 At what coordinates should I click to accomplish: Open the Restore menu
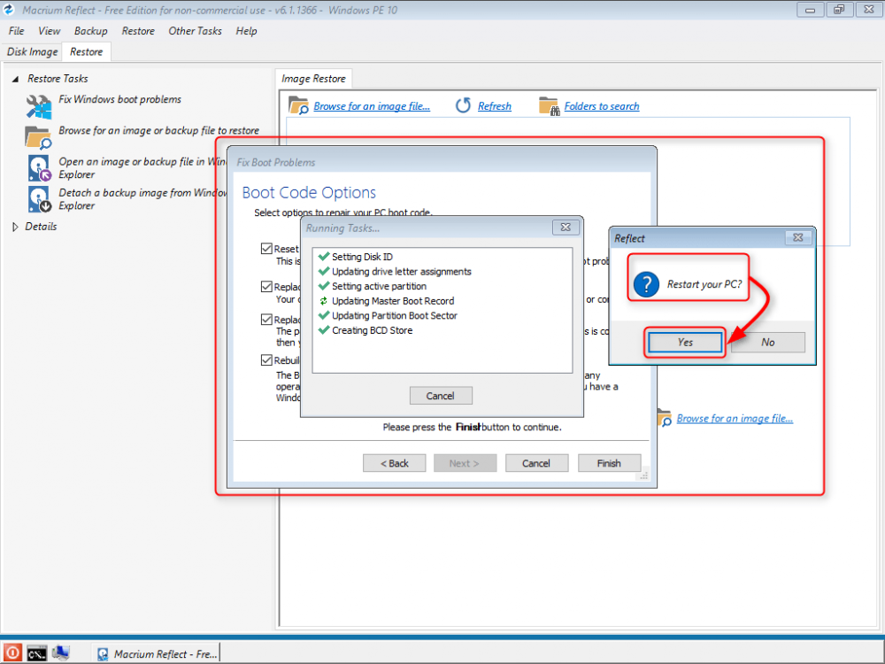coord(138,31)
